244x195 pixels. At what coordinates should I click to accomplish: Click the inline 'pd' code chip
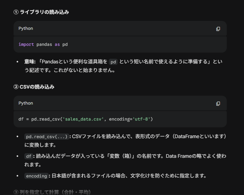(x=113, y=62)
